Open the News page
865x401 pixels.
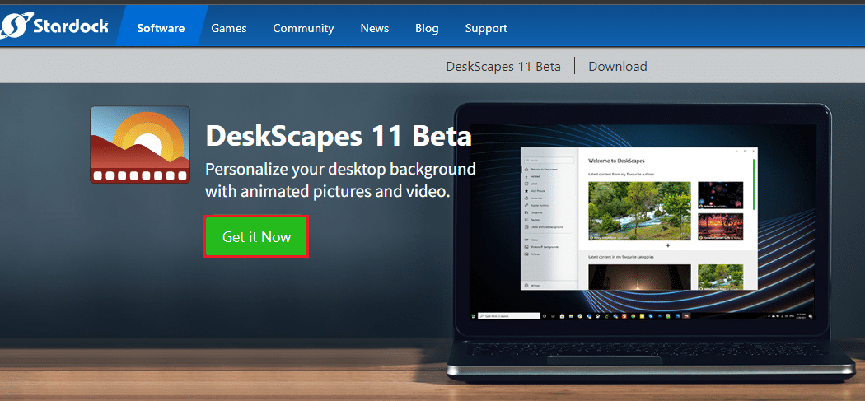(375, 28)
